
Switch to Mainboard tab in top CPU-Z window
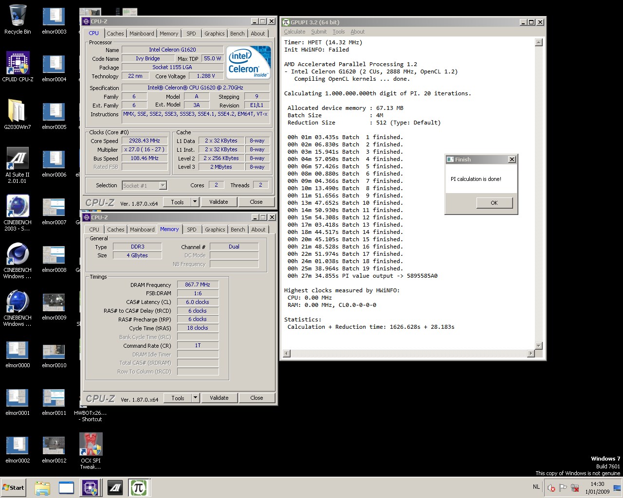(x=142, y=34)
